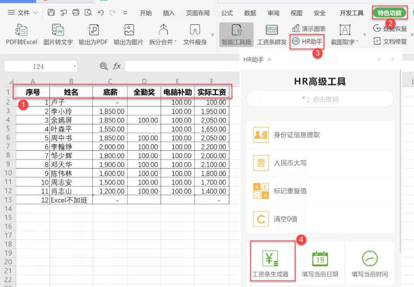Click the 点击撤销 button in HR panel
This screenshot has height=287, width=414.
320,99
